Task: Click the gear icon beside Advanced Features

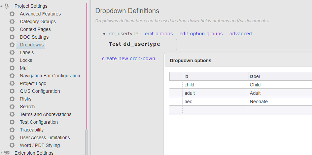Action: point(12,14)
